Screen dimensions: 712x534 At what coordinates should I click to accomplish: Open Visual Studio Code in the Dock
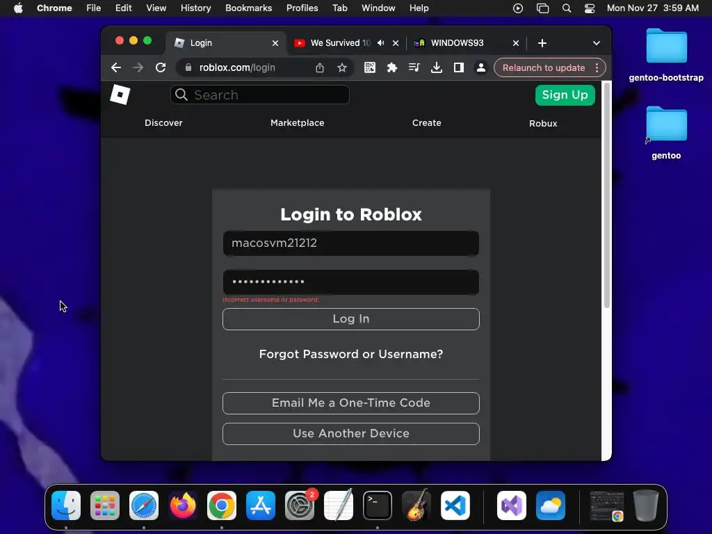coord(455,505)
